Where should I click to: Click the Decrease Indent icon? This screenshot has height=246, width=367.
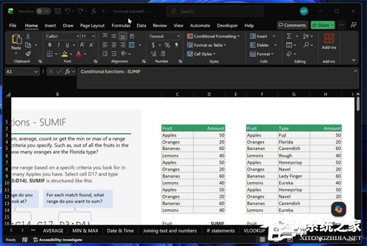[x=105, y=54]
